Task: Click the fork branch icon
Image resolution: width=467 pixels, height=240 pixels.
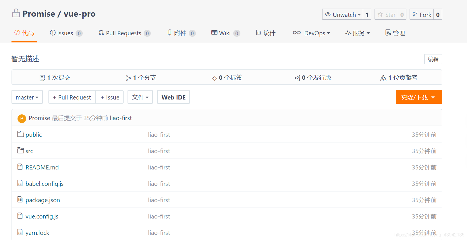Action: (x=415, y=14)
